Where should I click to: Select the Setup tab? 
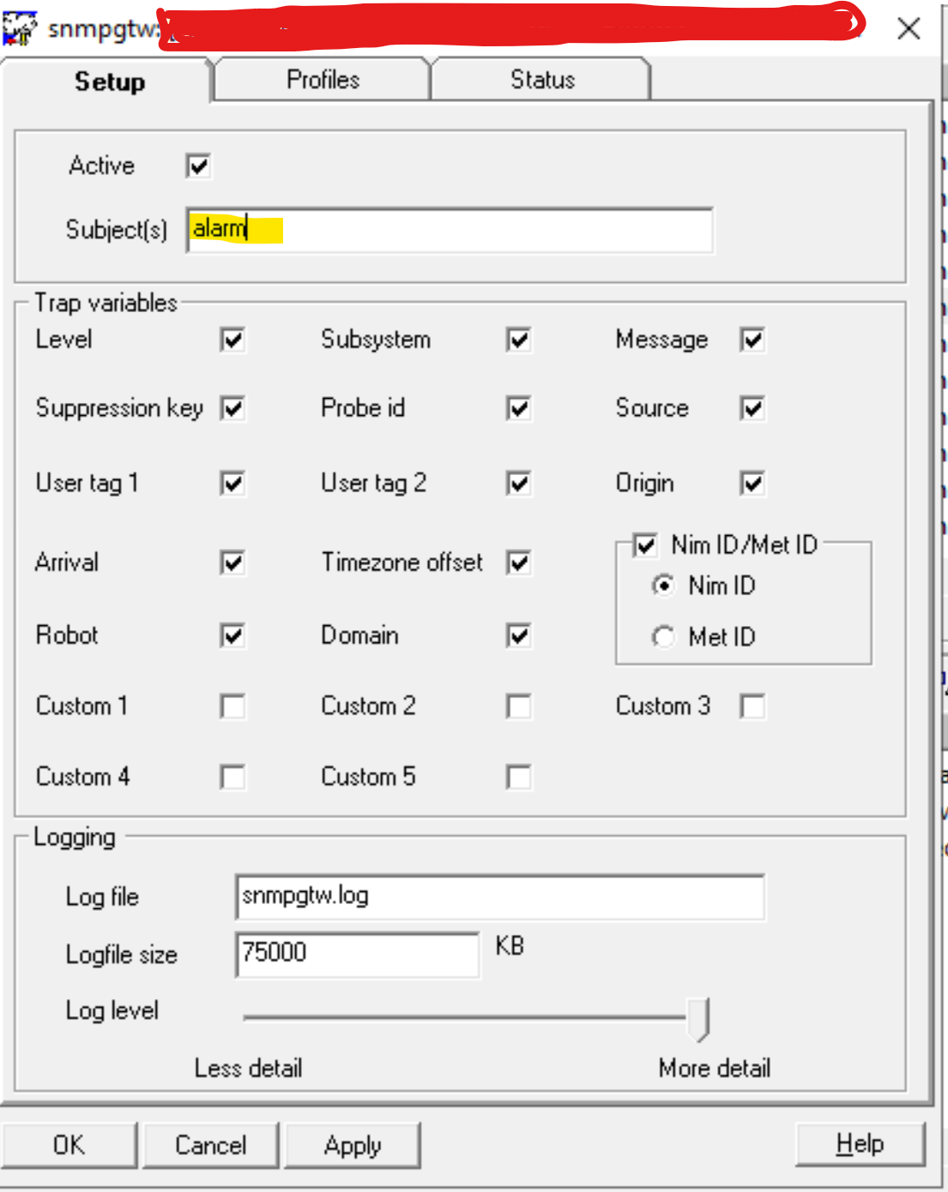(x=110, y=81)
